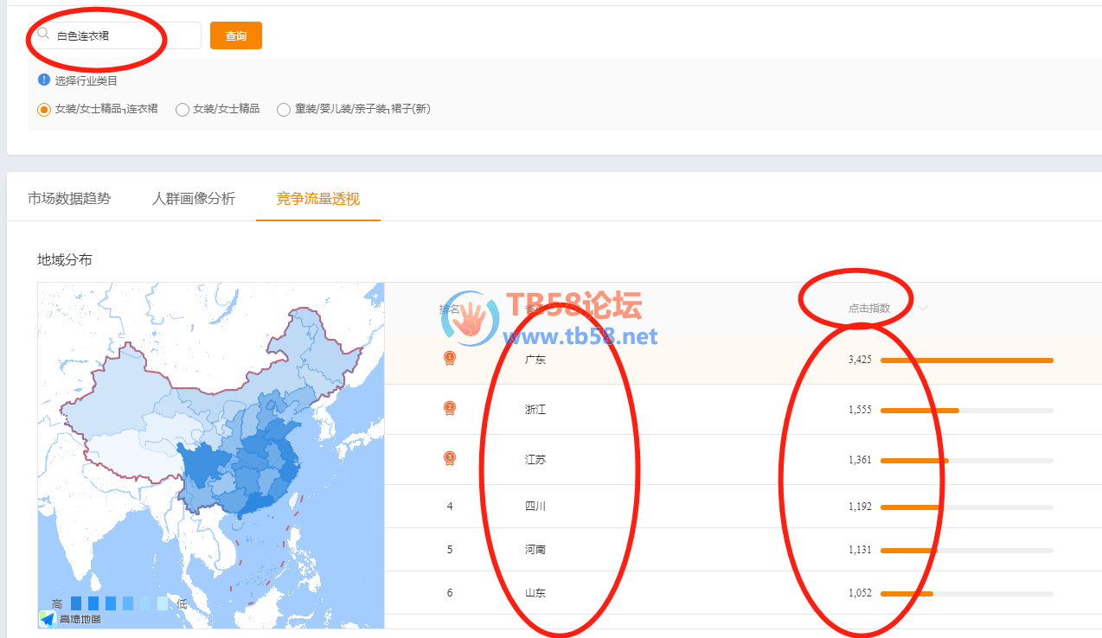Select the 女装/女士精品-连衣裙 radio button
1102x638 pixels.
[x=44, y=110]
